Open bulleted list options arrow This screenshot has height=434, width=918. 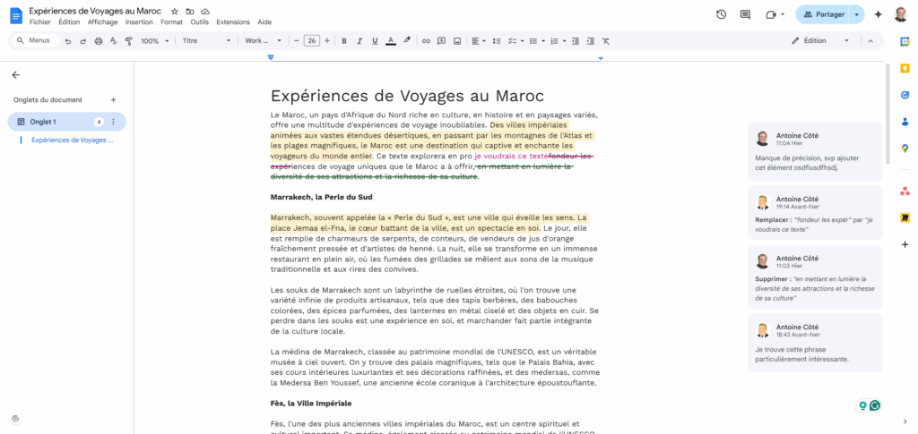point(543,41)
